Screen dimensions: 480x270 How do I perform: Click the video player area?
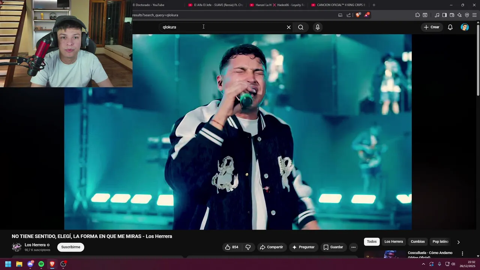pos(238,132)
